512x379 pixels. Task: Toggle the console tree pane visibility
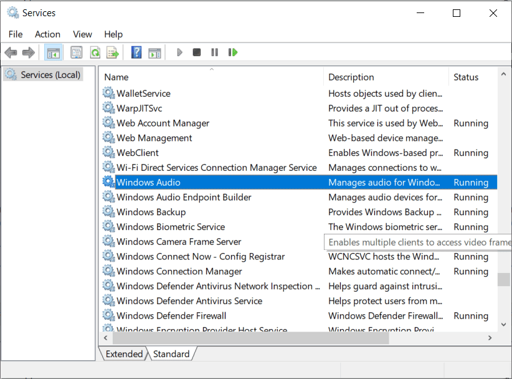click(x=54, y=52)
